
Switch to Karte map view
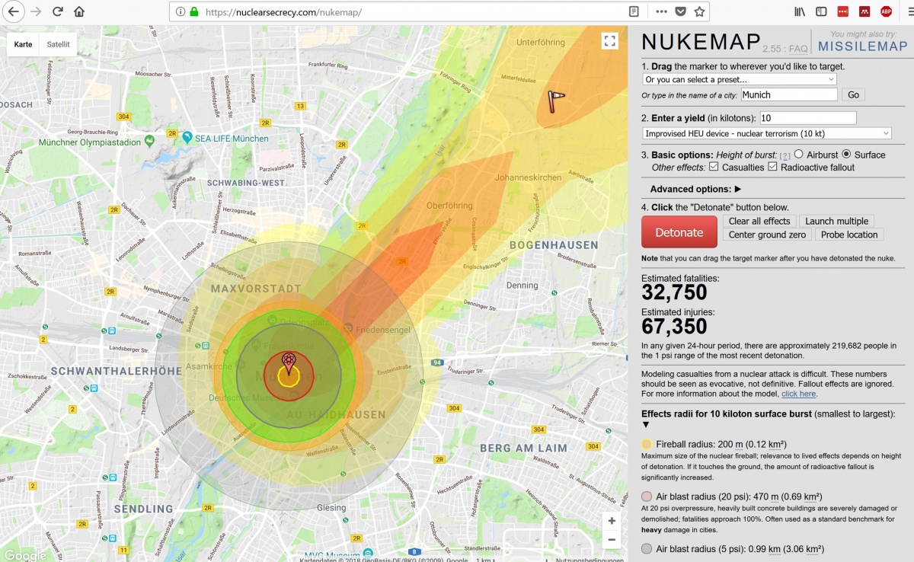click(x=23, y=44)
